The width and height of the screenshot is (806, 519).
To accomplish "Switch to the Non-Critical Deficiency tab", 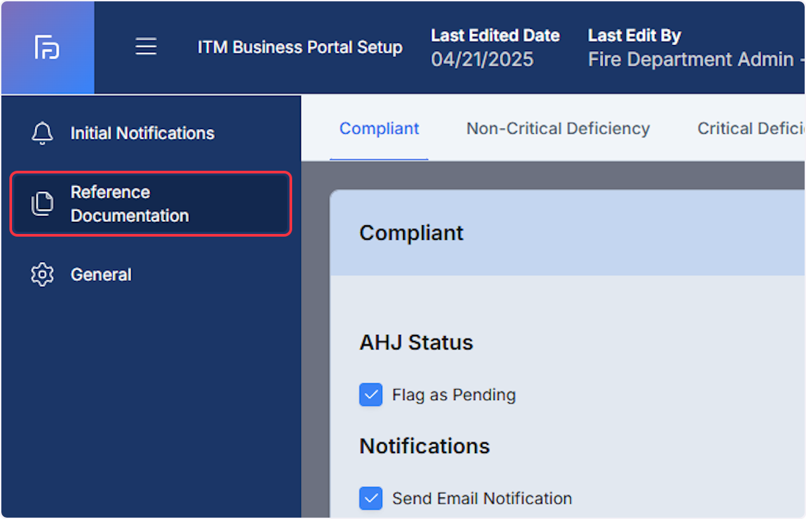I will tap(558, 128).
